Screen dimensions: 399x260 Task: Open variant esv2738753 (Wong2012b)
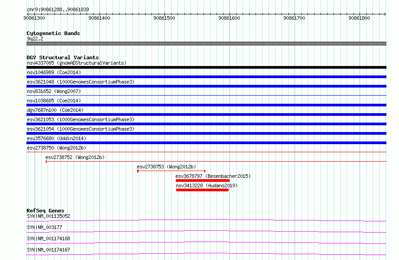tap(166, 167)
